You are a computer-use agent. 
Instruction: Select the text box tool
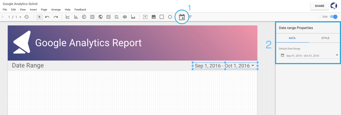(x=145, y=17)
